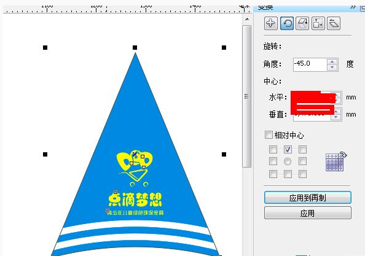Decrease the 垂直 center value with down arrow
The image size is (365, 256).
click(336, 117)
